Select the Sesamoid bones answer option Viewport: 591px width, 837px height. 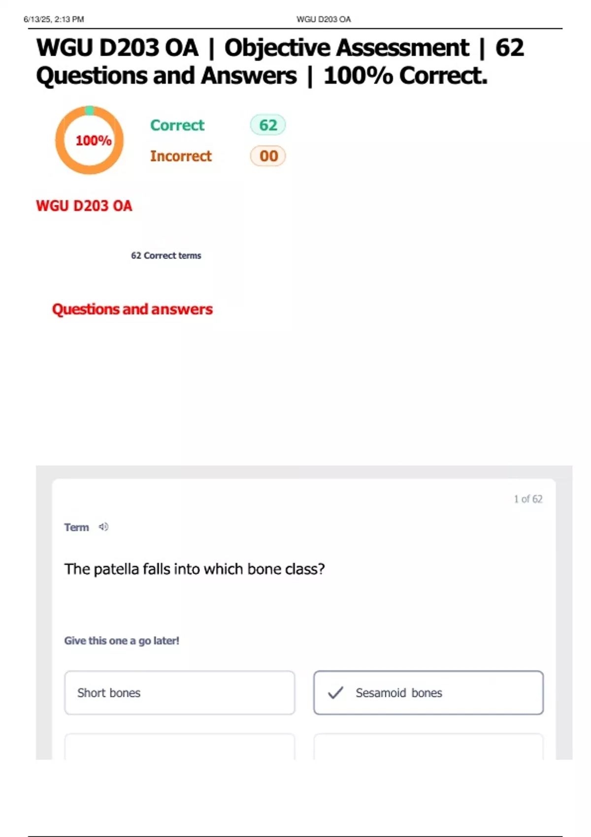pos(428,693)
